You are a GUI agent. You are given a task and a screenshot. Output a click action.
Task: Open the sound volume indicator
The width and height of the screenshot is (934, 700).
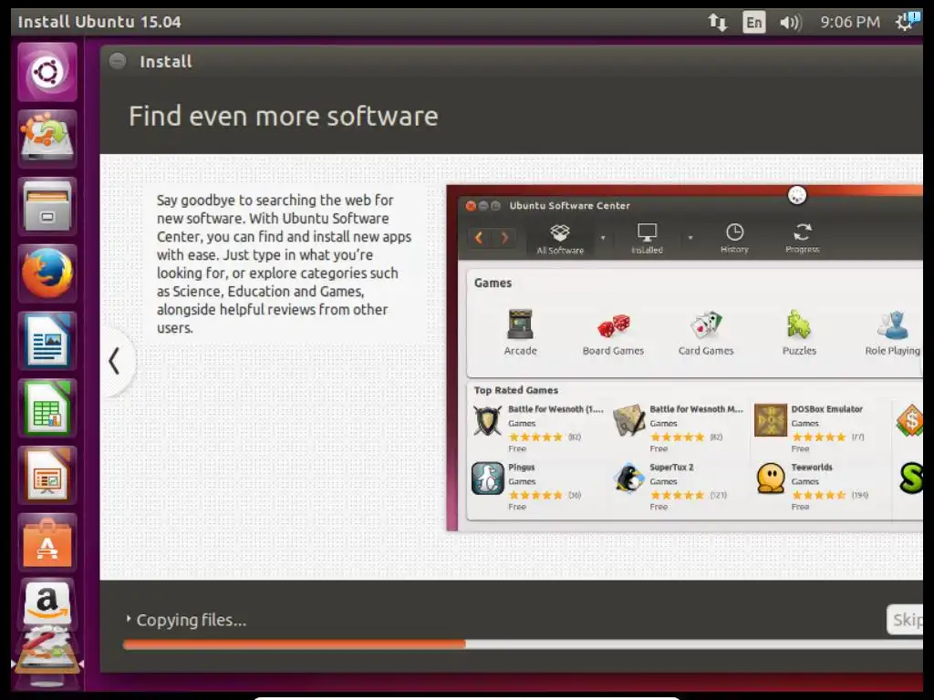pyautogui.click(x=791, y=22)
